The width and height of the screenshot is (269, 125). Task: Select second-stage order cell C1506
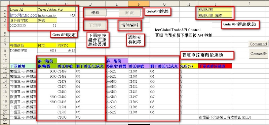(x=139, y=102)
